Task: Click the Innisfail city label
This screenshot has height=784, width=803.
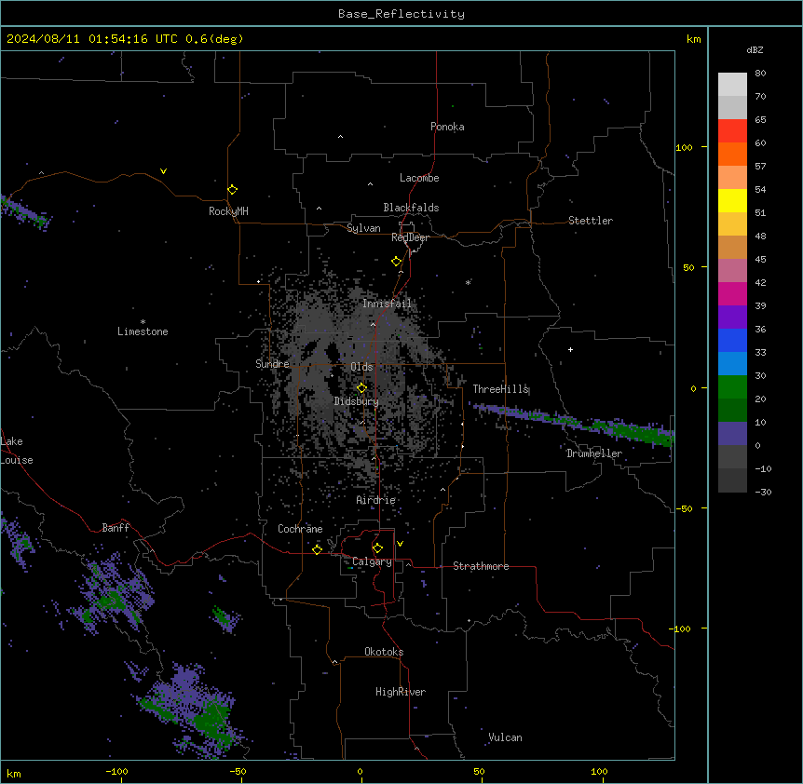Action: tap(387, 304)
